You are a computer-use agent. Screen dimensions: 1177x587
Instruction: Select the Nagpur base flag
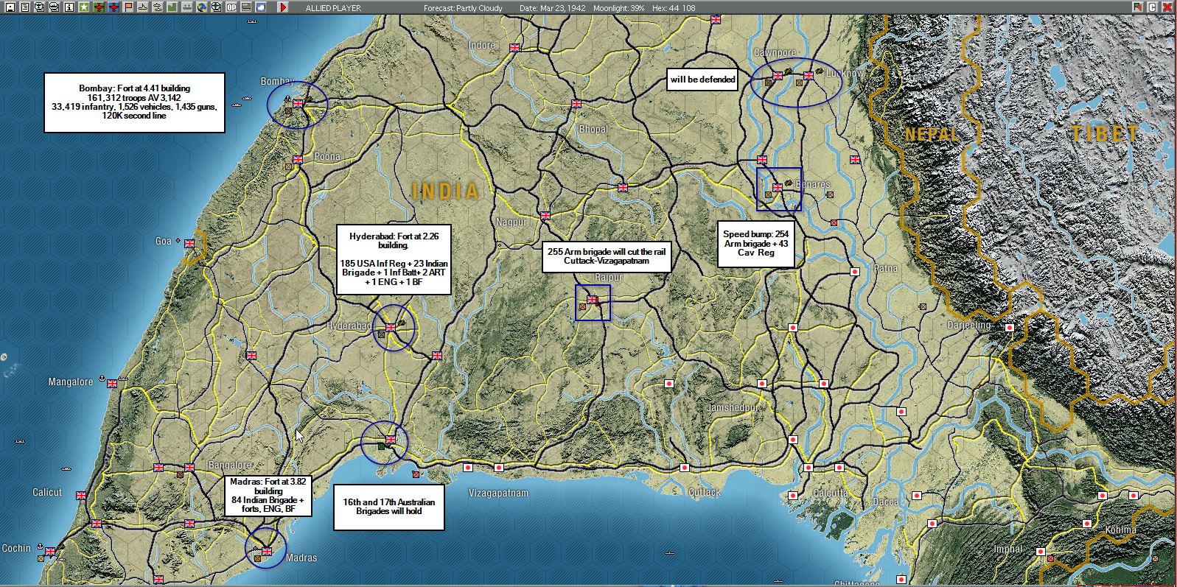click(545, 216)
